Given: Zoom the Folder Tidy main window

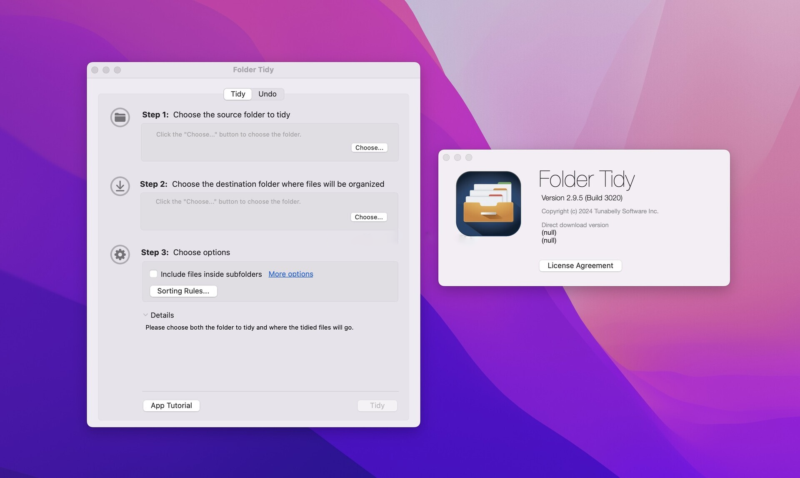Looking at the screenshot, I should [117, 70].
